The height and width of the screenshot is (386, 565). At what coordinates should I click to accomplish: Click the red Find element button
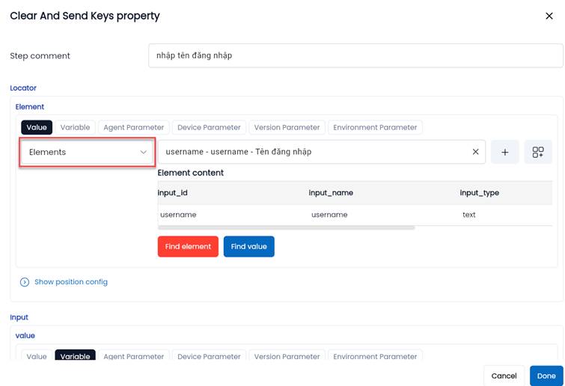(188, 246)
